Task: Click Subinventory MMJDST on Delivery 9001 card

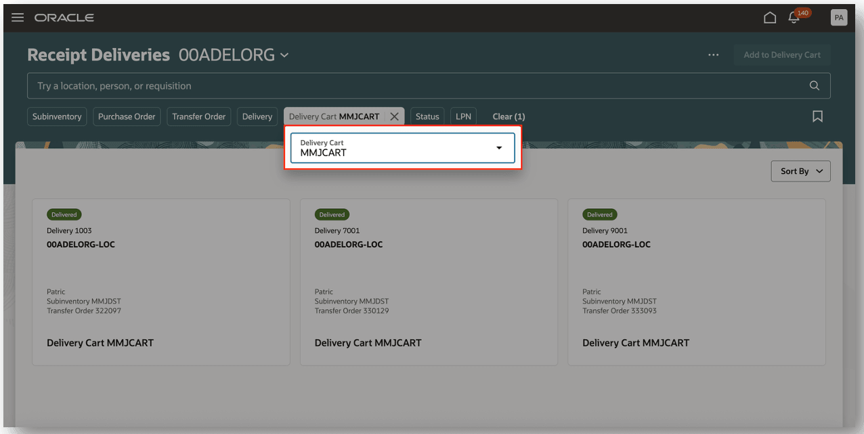Action: coord(620,302)
